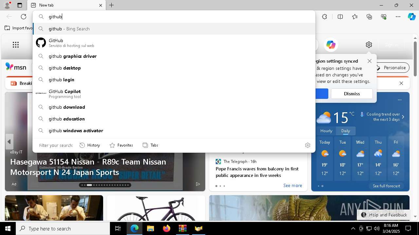
Task: Open the Copilot sidebar icon
Action: (411, 17)
